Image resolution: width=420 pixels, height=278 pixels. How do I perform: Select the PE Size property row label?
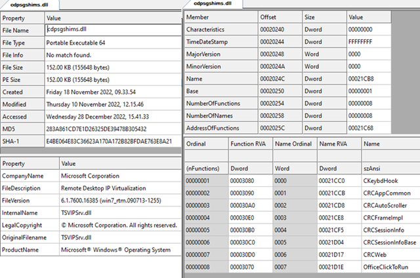click(x=22, y=80)
